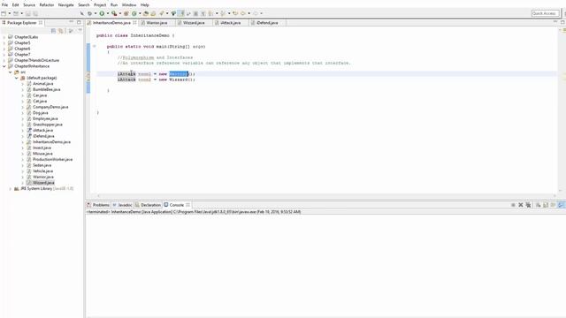This screenshot has width=566, height=318.
Task: Toggle Scroll Lock in Console toolbar
Action: pos(546,205)
